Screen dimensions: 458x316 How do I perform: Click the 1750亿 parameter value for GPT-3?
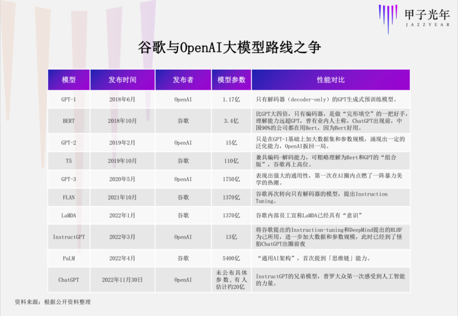[x=231, y=179]
